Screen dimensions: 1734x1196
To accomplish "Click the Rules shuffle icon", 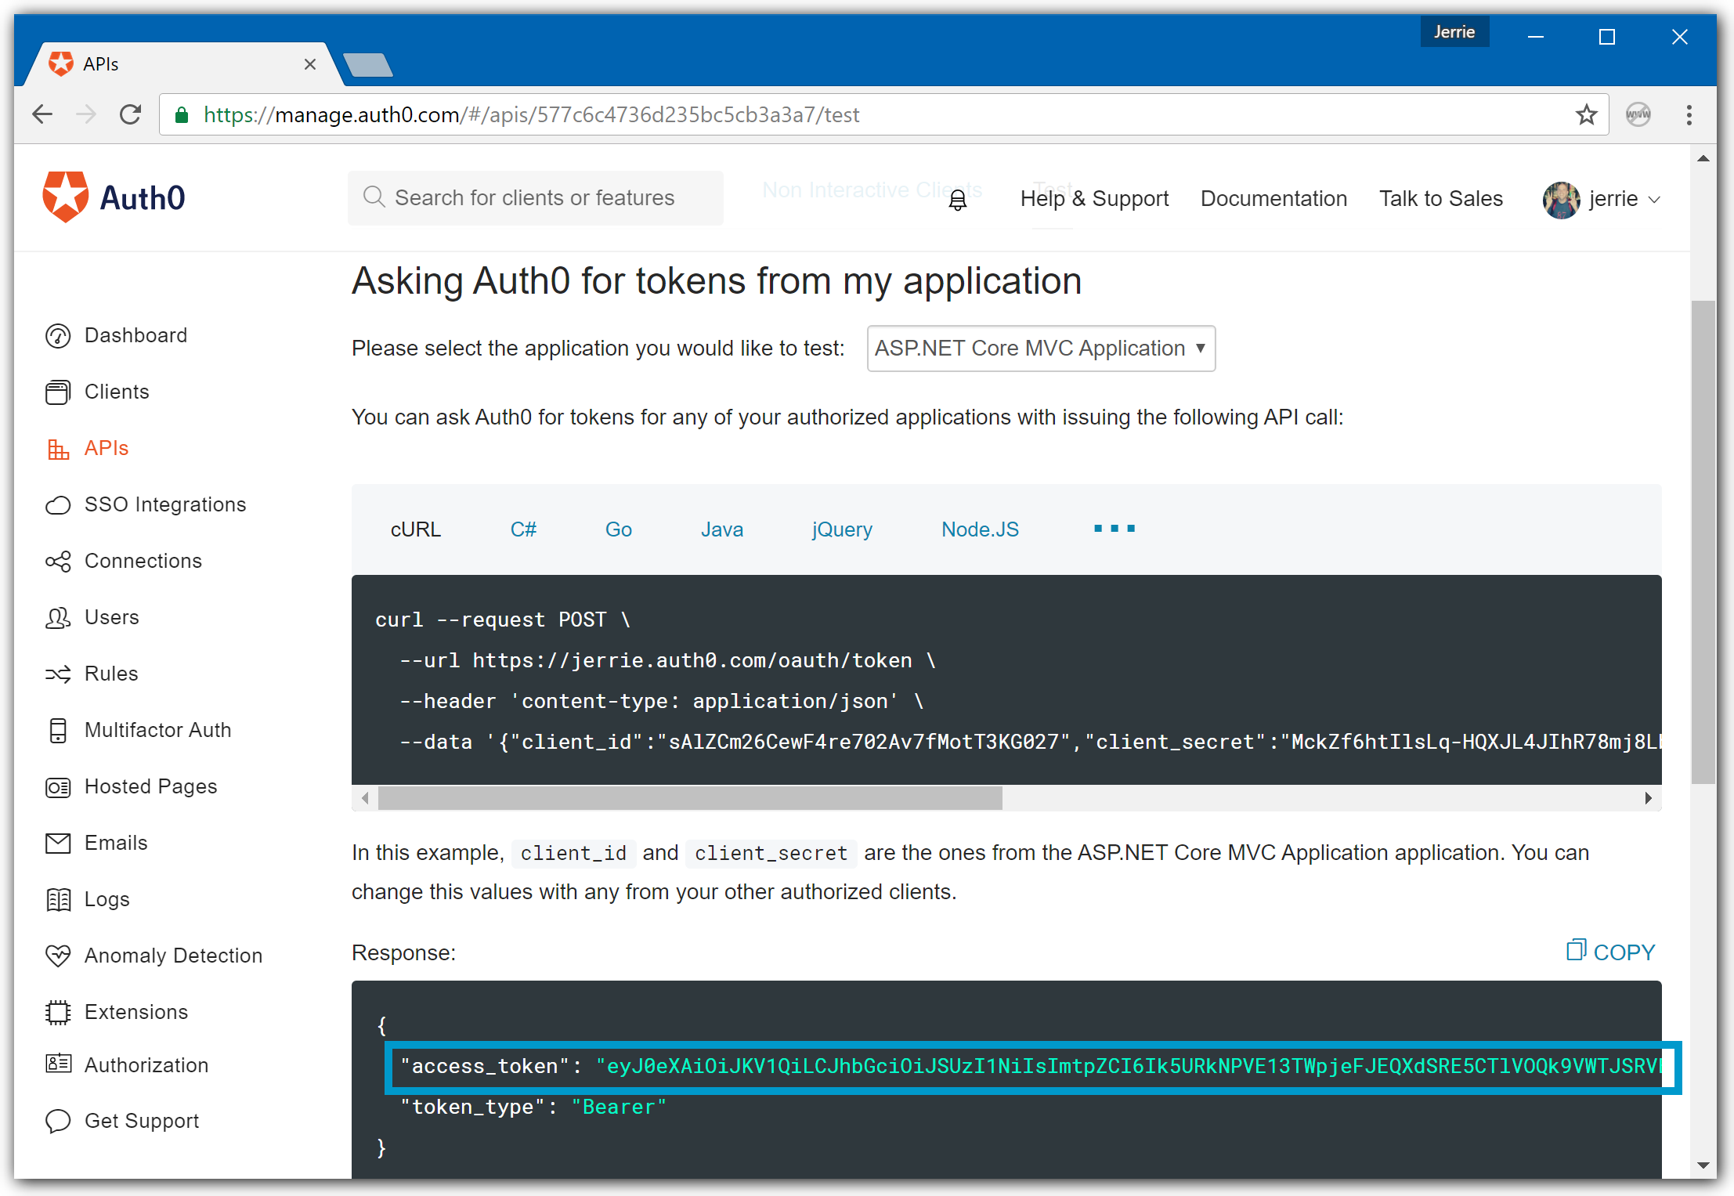I will point(58,674).
